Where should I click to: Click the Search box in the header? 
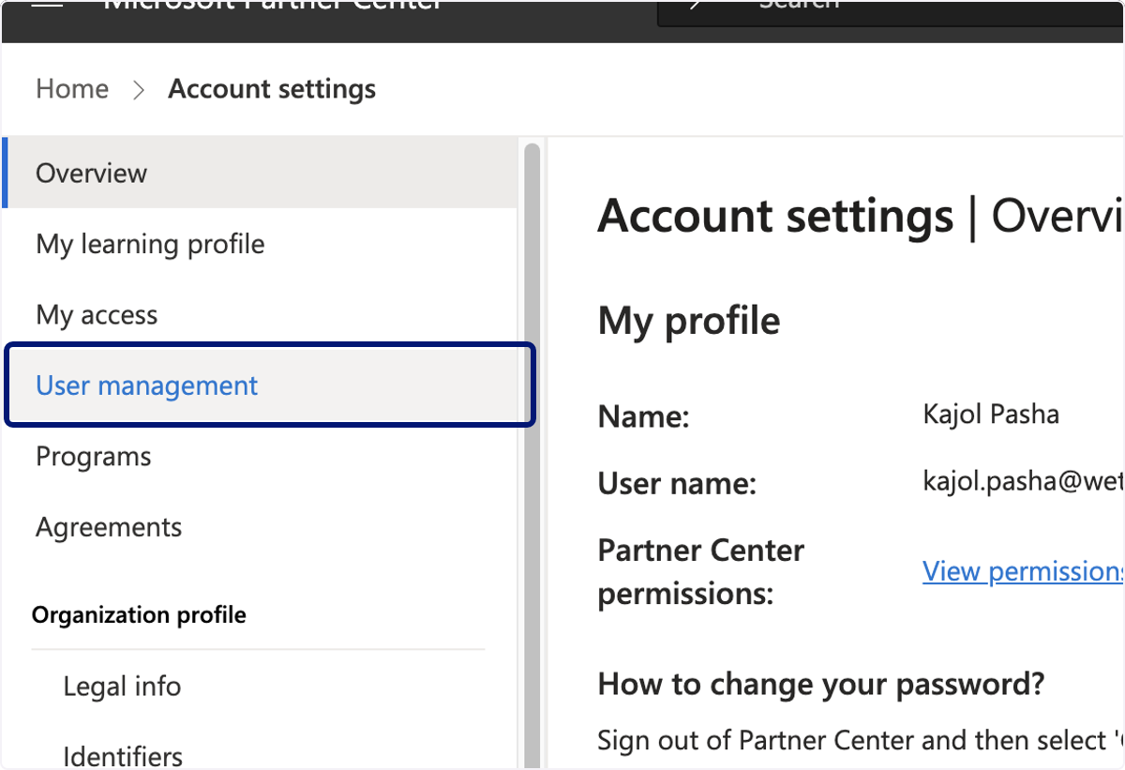pos(891,12)
